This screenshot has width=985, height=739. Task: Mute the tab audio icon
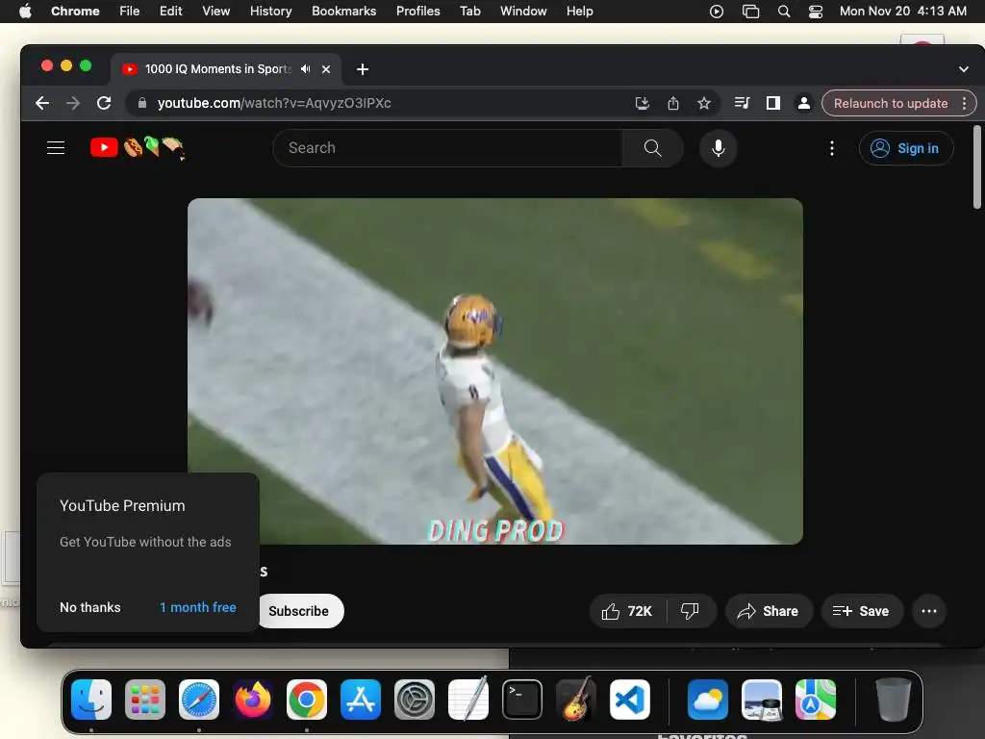(305, 69)
